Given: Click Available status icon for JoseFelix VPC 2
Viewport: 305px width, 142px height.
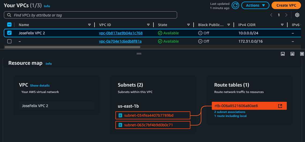Looking at the screenshot, I should pos(160,33).
